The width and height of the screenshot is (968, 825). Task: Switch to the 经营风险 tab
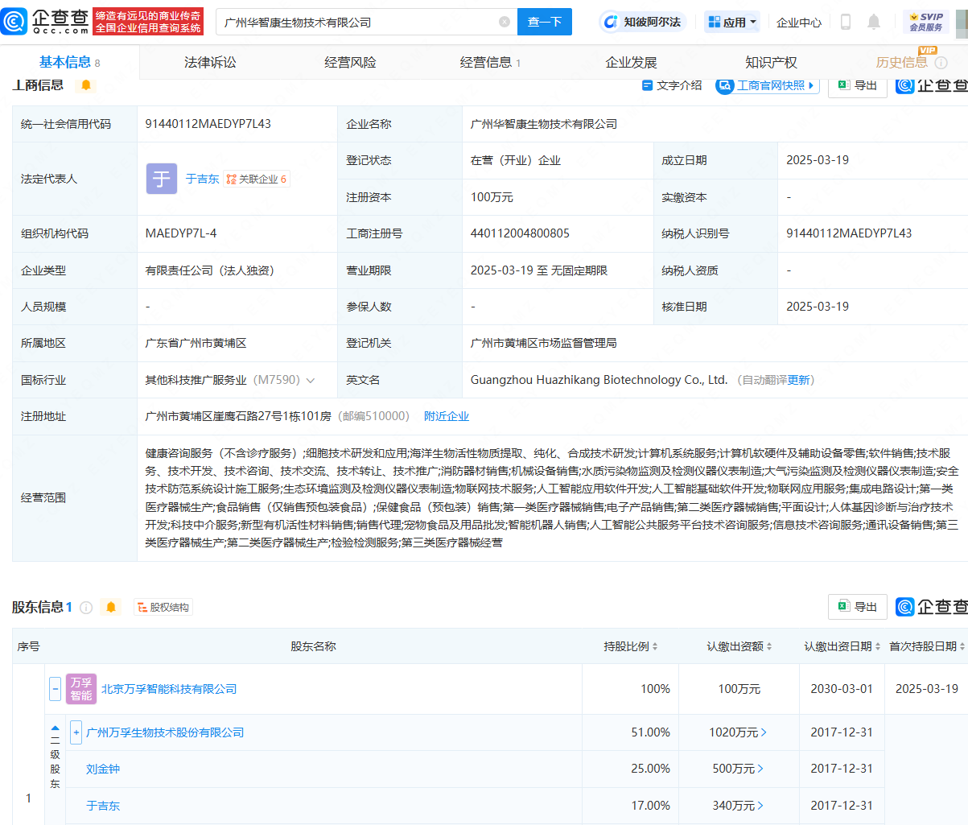pos(350,62)
